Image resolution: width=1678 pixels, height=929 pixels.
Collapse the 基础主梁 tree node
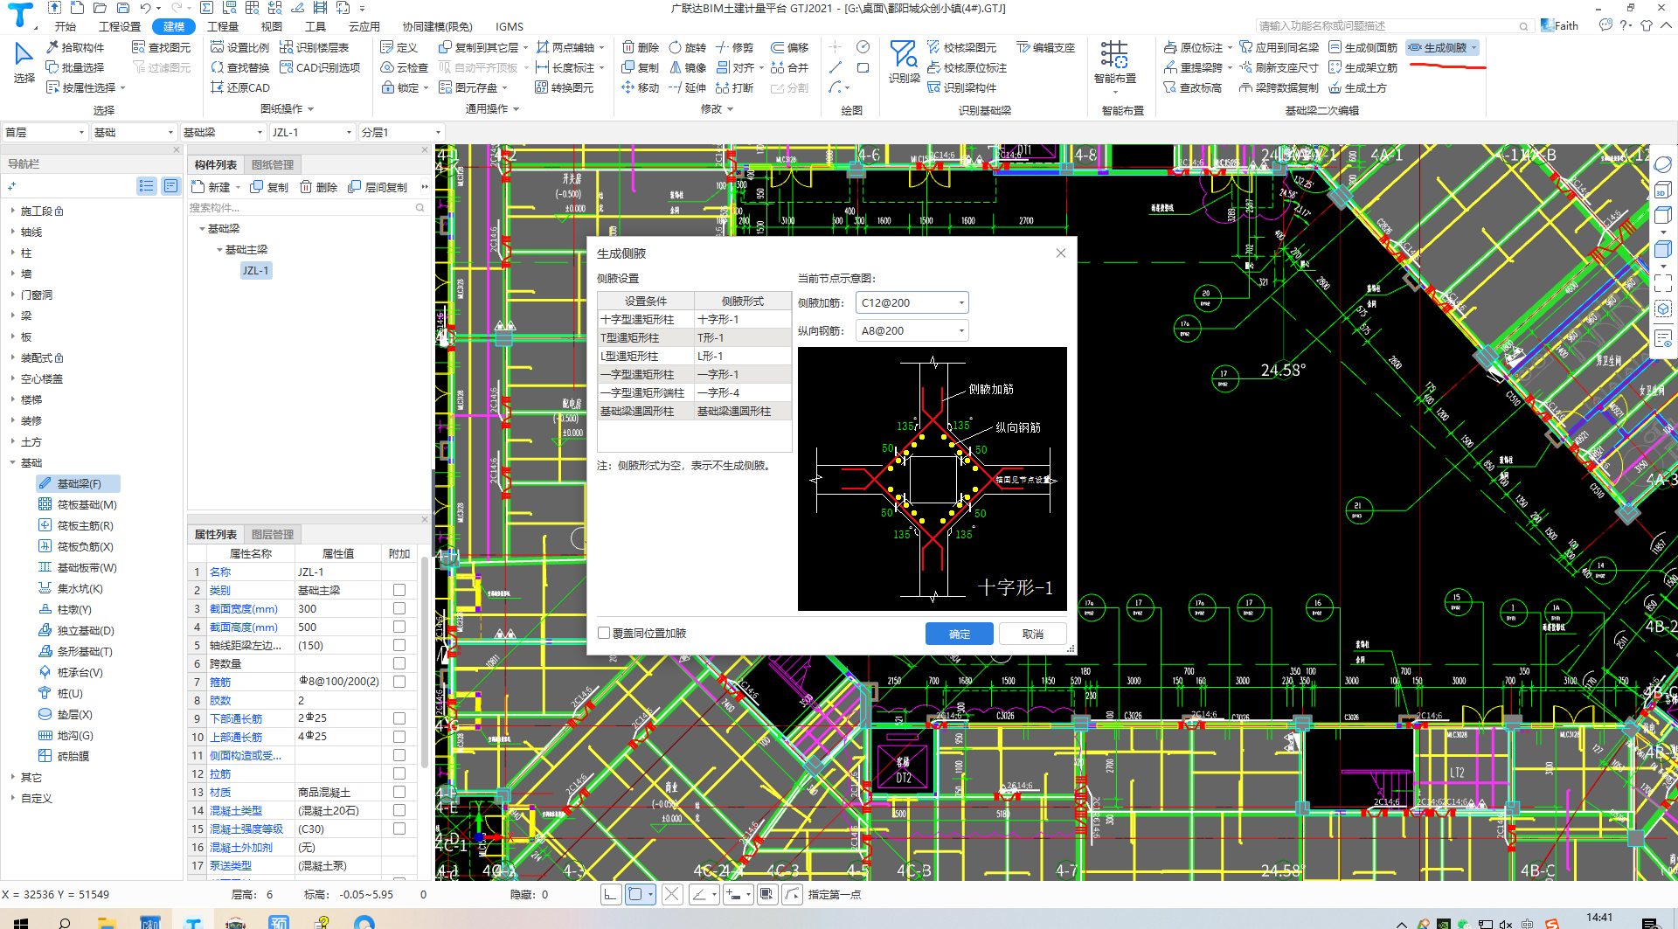[x=219, y=250]
